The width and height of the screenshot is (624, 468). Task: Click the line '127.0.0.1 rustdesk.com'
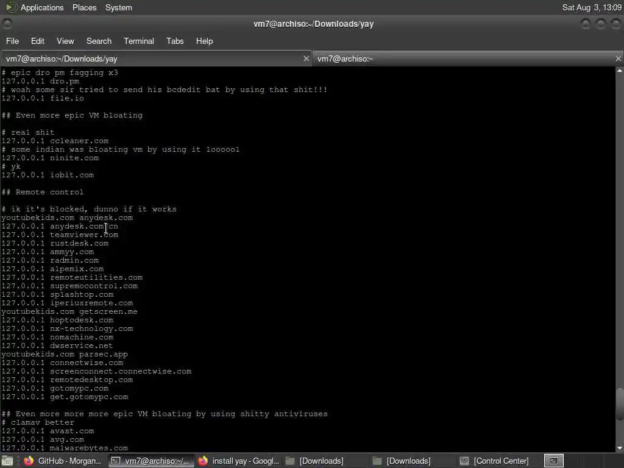(55, 243)
